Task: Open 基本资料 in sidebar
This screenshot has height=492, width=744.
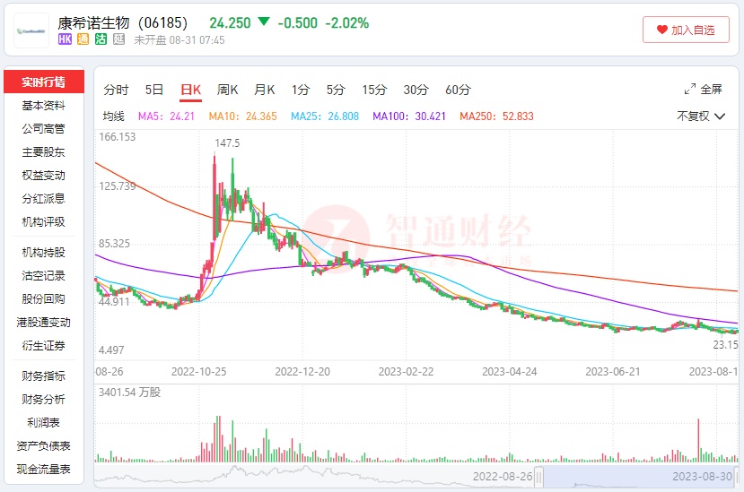Action: click(x=44, y=105)
